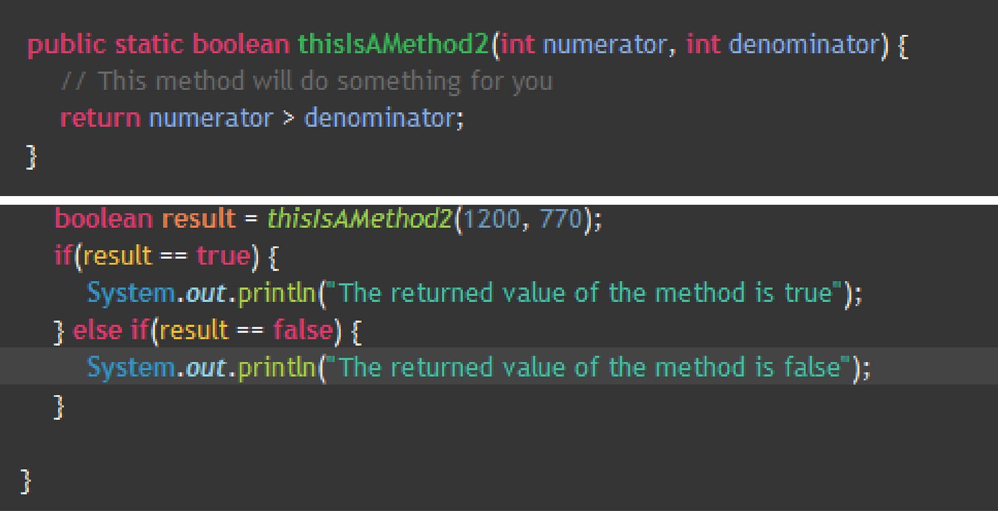The width and height of the screenshot is (998, 511).
Task: Click the else keyword
Action: click(97, 330)
